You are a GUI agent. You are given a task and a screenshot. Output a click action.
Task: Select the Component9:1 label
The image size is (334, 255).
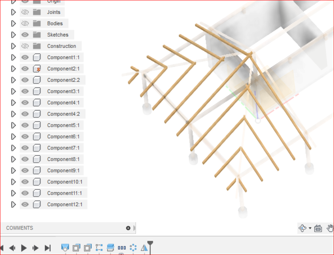63,171
